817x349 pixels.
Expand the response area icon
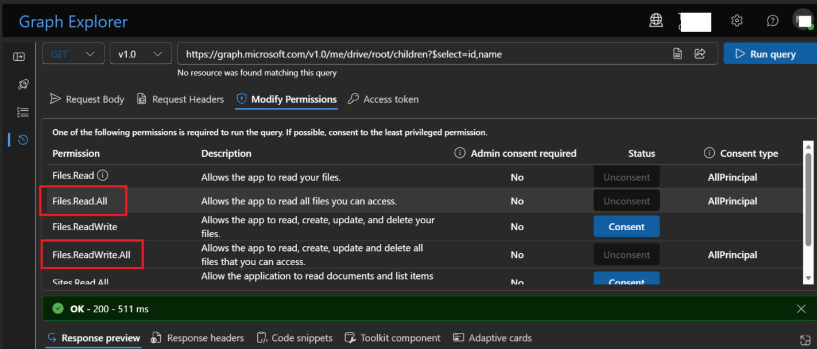[805, 339]
